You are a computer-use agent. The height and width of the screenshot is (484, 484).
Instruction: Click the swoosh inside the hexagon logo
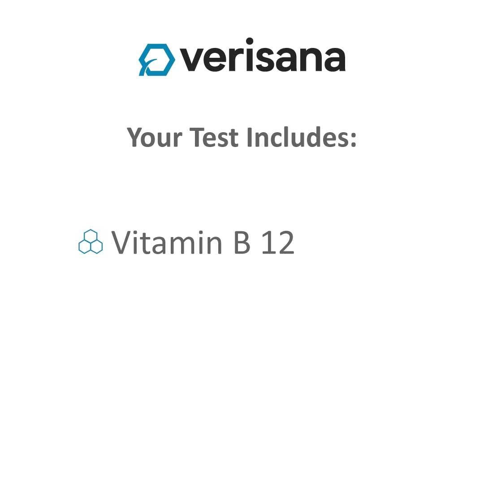(151, 63)
